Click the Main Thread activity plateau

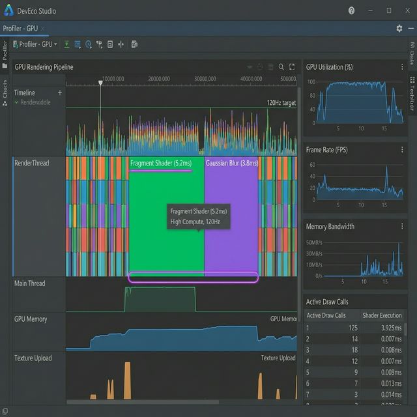pyautogui.click(x=160, y=299)
